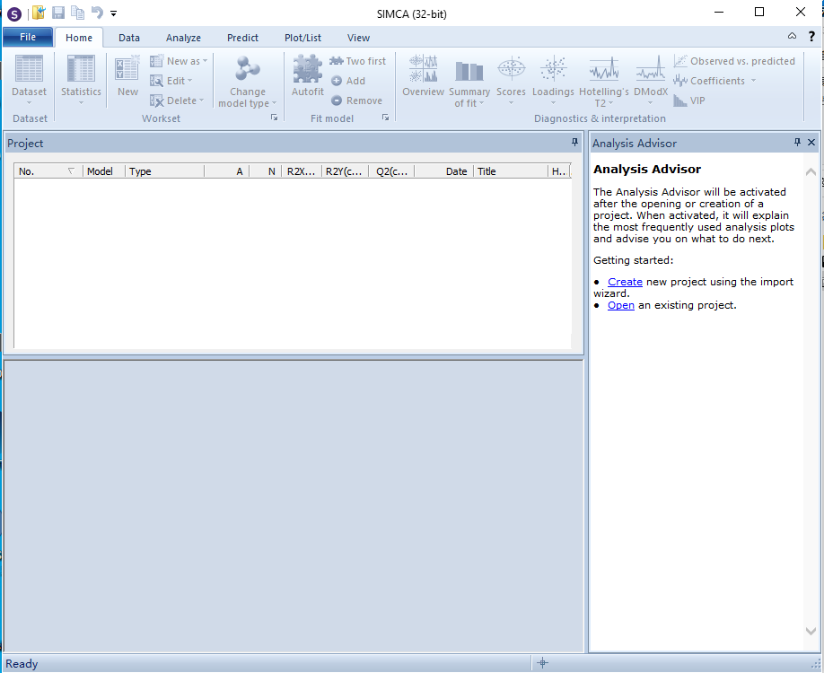Click the crosshair icon in status bar

pyautogui.click(x=543, y=663)
